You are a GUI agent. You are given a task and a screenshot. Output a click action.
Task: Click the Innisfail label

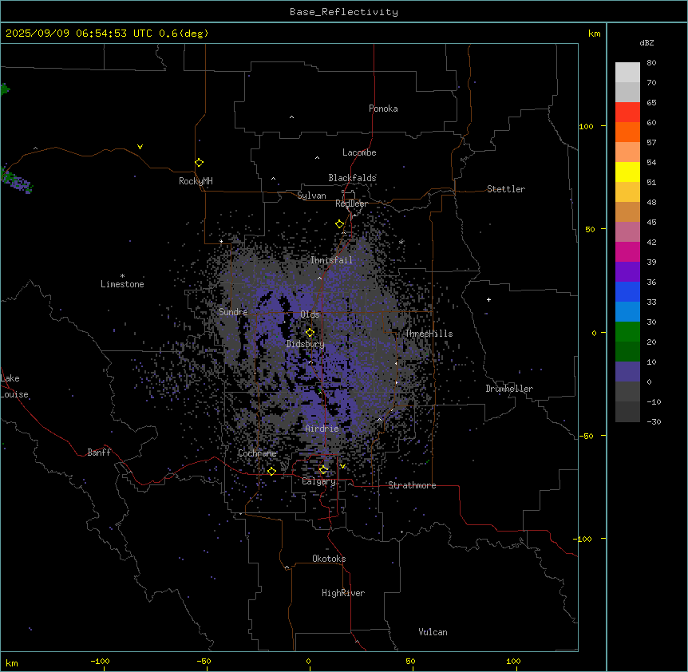[331, 260]
